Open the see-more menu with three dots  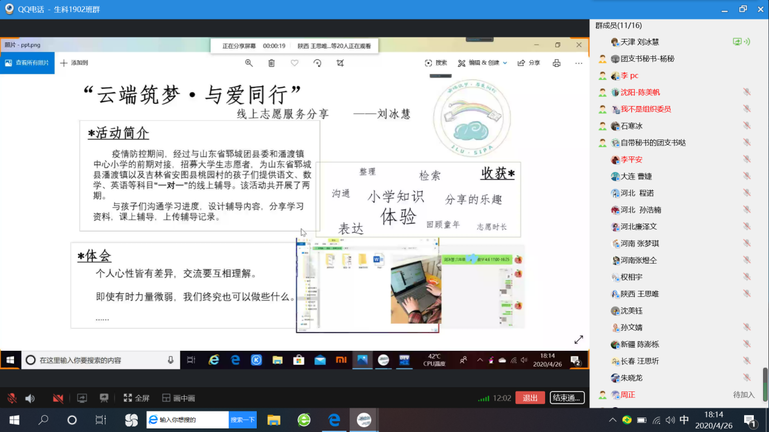(x=578, y=62)
